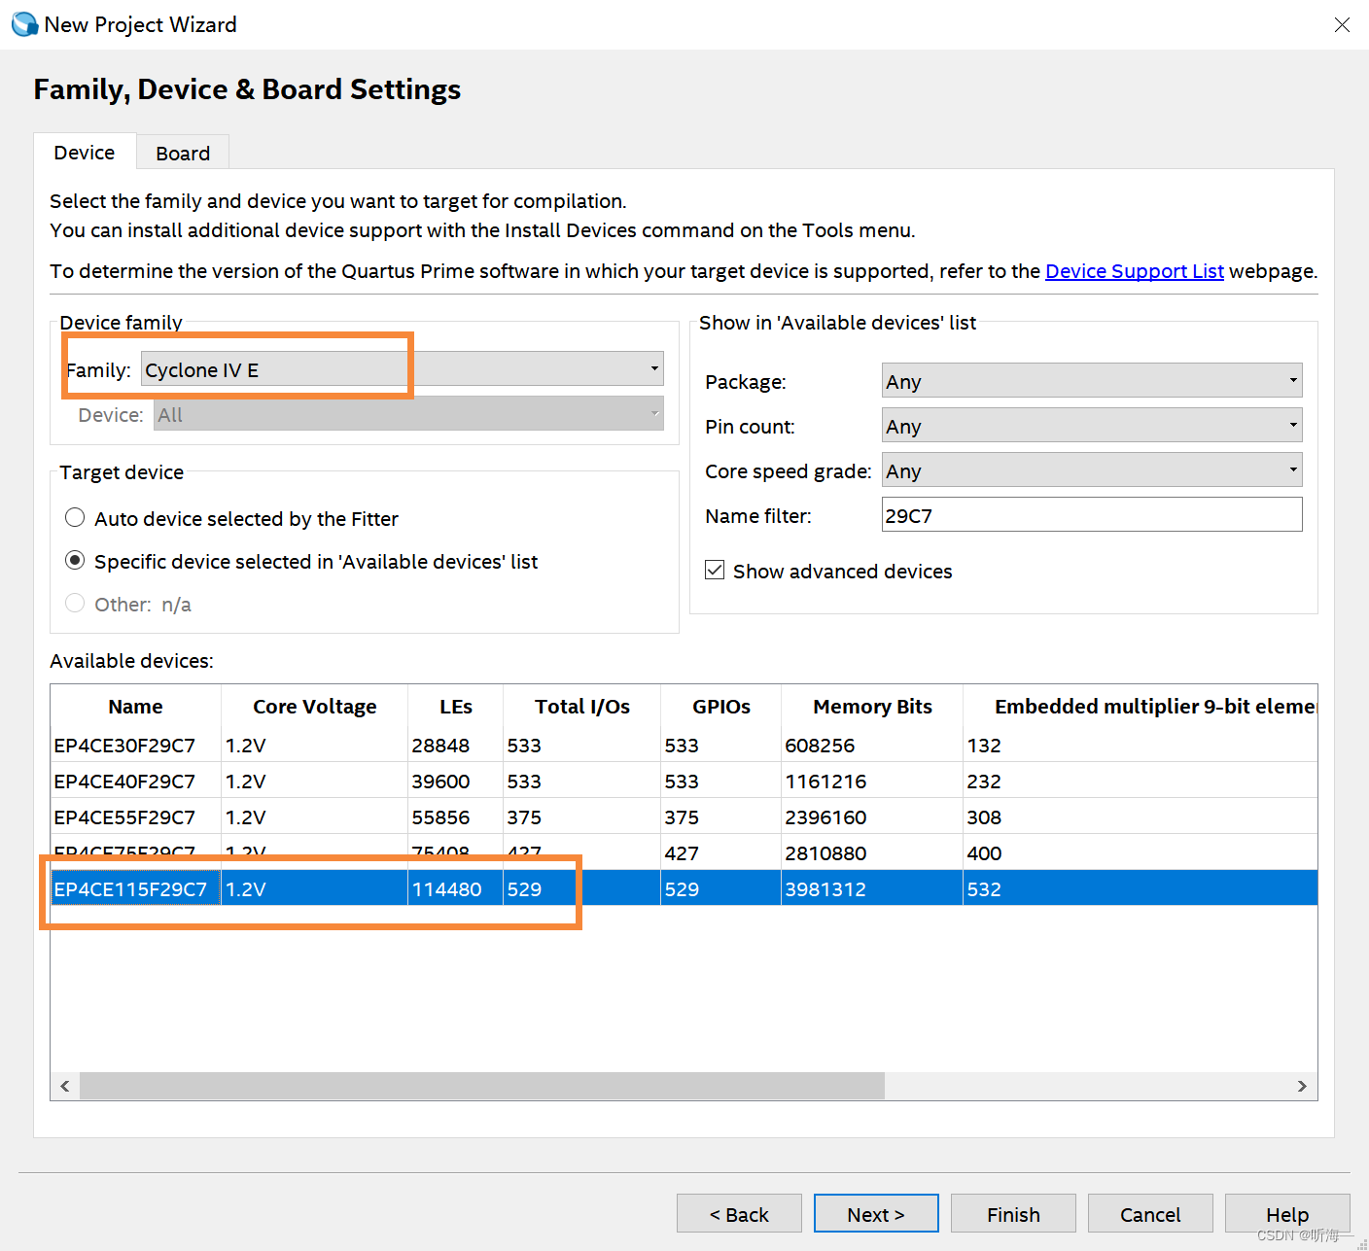Open the Core speed grade dropdown
This screenshot has width=1369, height=1251.
point(1092,470)
